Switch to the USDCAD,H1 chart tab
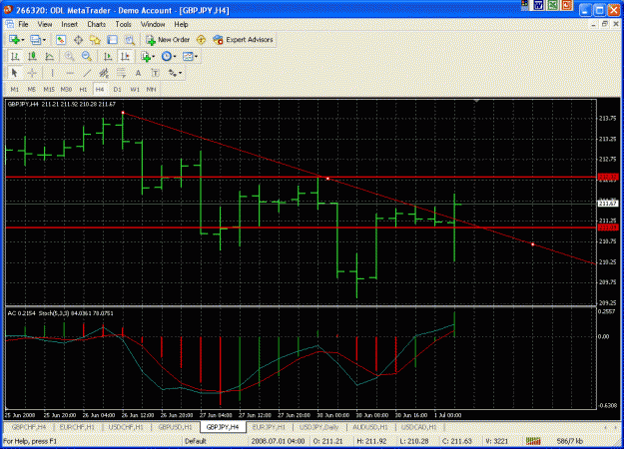 pos(419,427)
